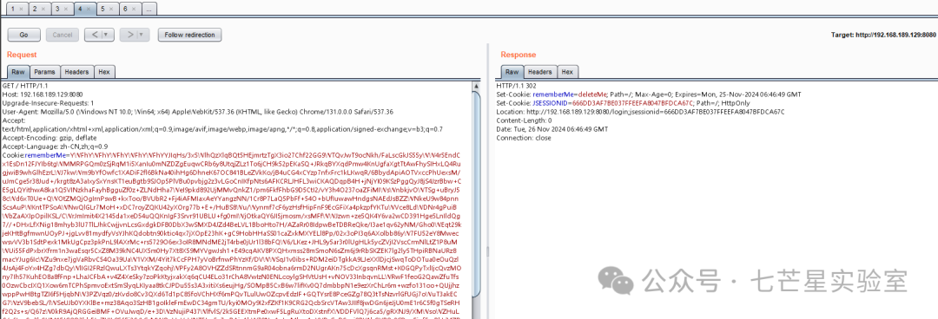Image resolution: width=938 pixels, height=319 pixels.
Task: Click the Location header in the response
Action: [x=640, y=111]
